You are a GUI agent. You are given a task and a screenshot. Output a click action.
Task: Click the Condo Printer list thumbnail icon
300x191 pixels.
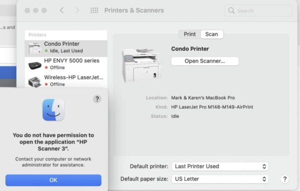coord(34,48)
